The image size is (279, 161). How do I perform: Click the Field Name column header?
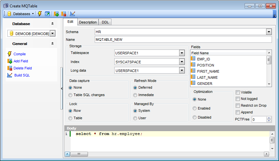point(228,53)
